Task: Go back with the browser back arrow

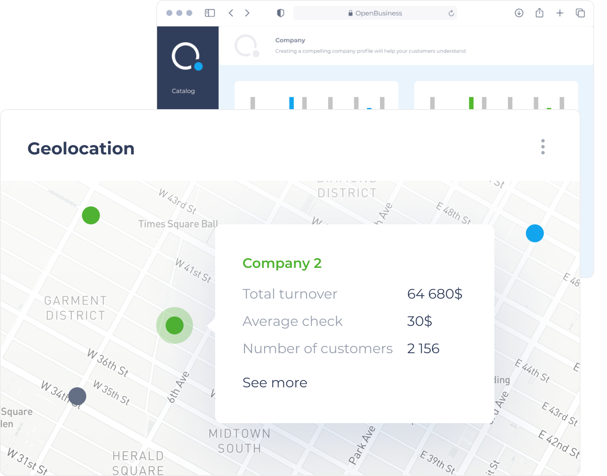Action: coord(231,13)
